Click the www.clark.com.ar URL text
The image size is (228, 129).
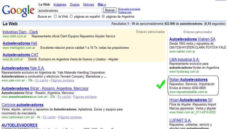click(14, 36)
